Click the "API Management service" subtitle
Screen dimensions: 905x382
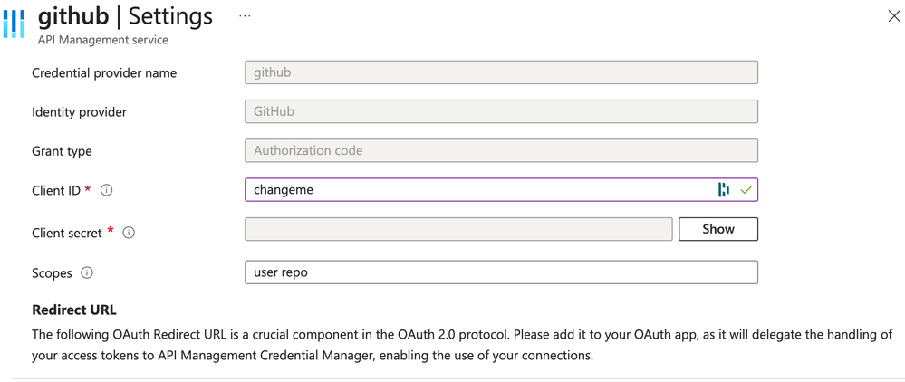[102, 40]
